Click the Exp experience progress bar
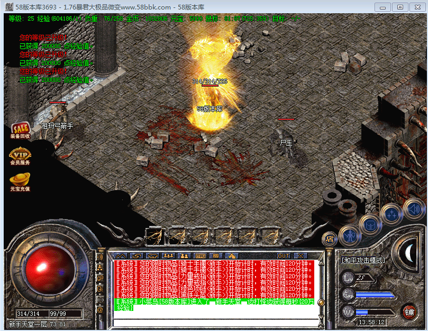 coord(375,295)
